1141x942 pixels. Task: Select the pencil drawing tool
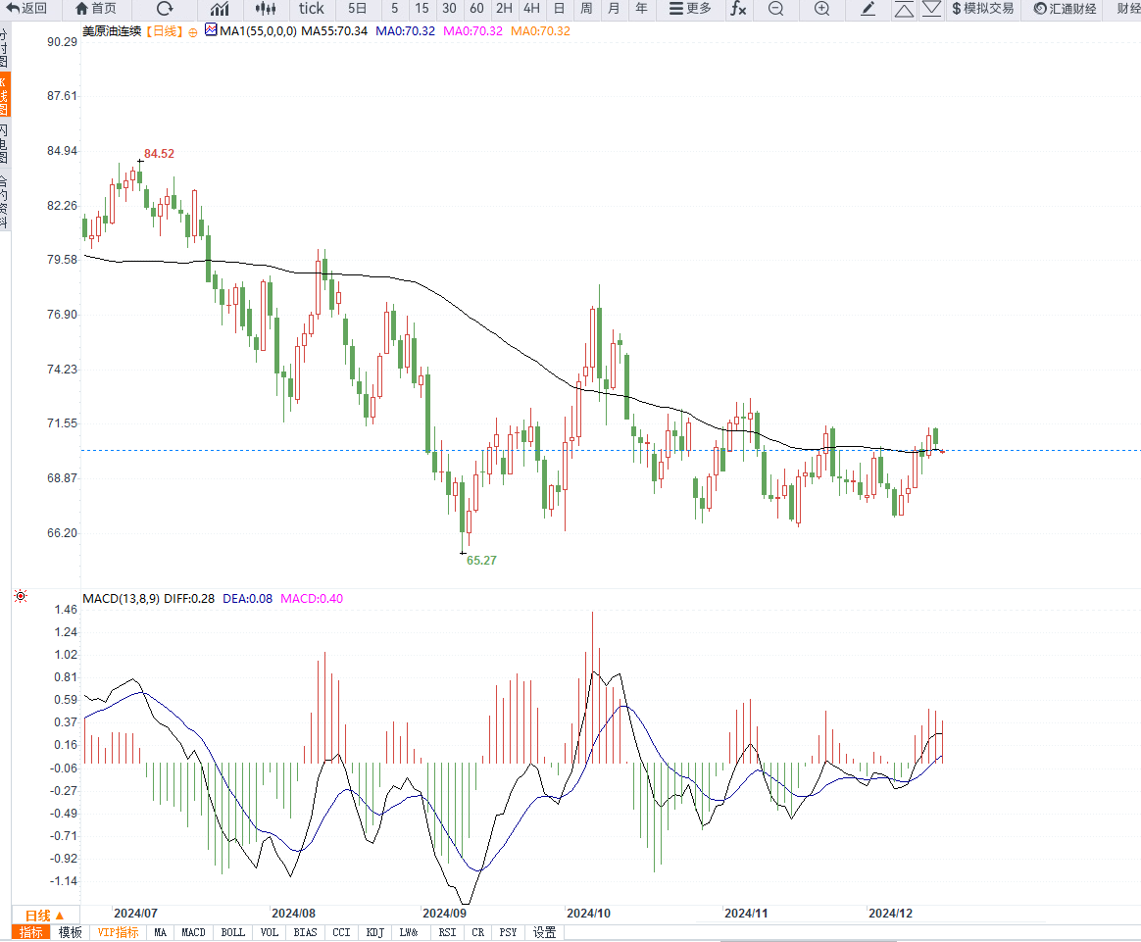coord(868,9)
